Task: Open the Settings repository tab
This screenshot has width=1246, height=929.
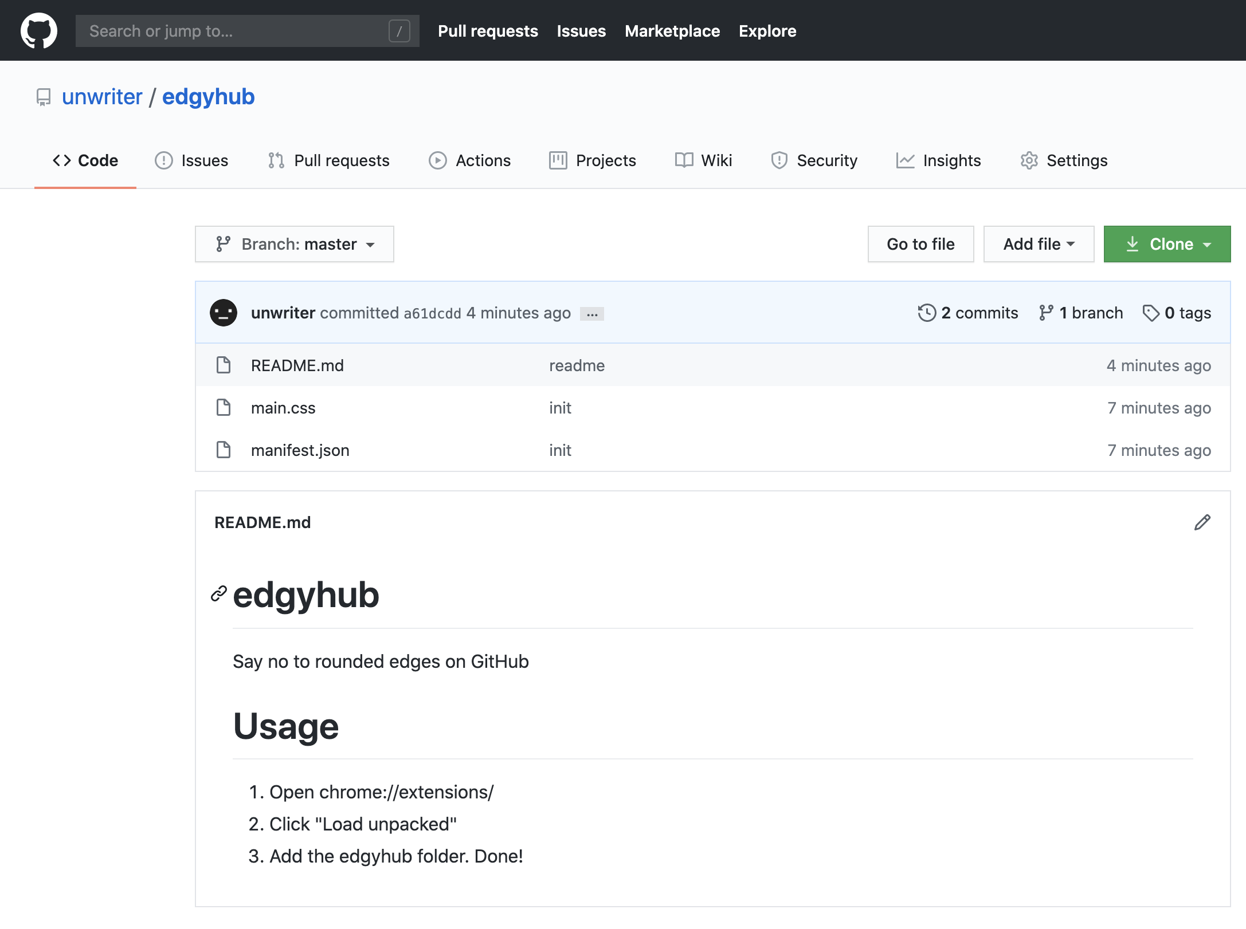Action: click(x=1064, y=160)
